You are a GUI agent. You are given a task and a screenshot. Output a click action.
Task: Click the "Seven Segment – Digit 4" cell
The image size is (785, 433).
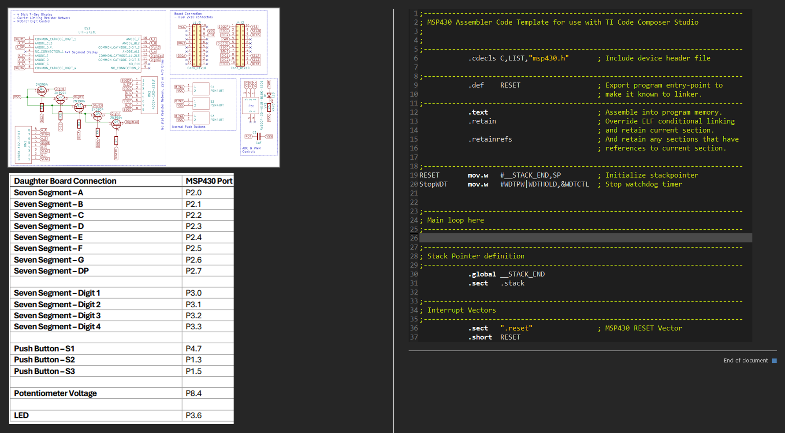pyautogui.click(x=57, y=327)
